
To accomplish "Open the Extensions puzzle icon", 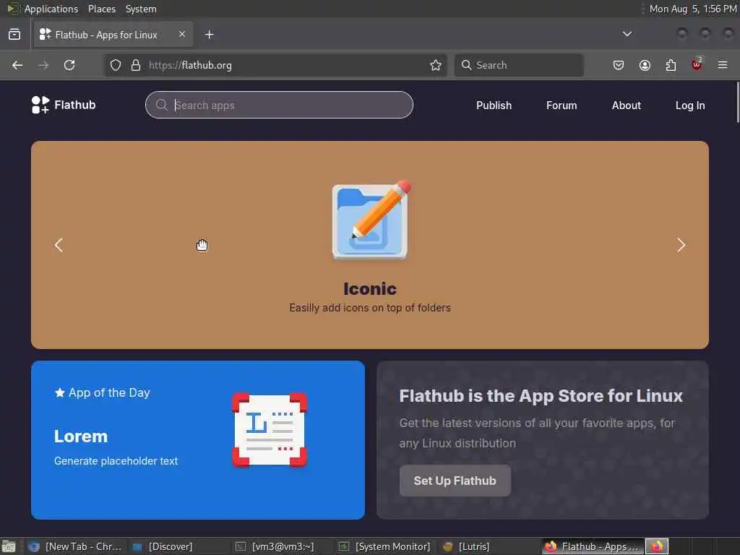I will point(671,65).
